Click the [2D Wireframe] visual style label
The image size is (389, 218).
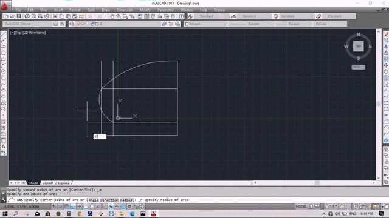[34, 33]
